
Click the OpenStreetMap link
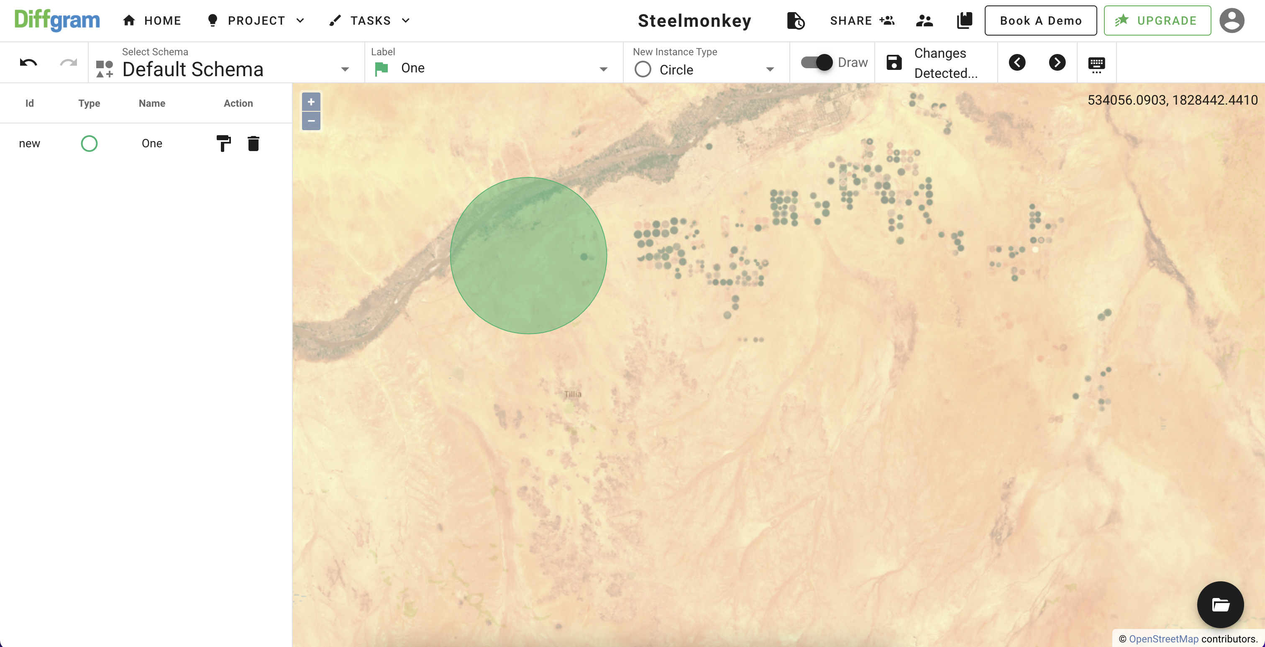[1163, 639]
